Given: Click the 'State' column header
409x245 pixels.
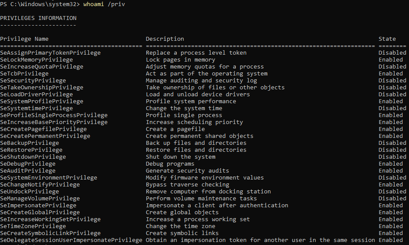Looking at the screenshot, I should coord(387,39).
